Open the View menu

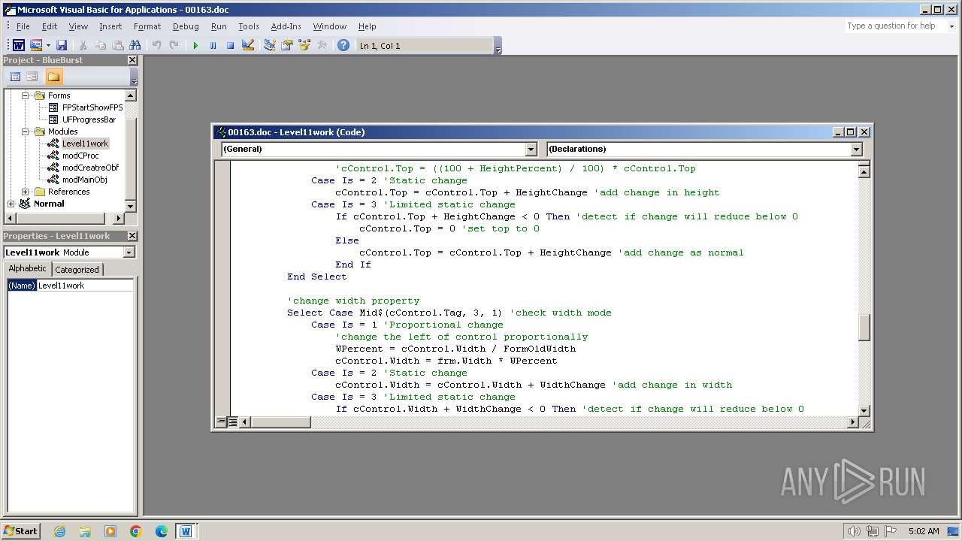pyautogui.click(x=78, y=26)
